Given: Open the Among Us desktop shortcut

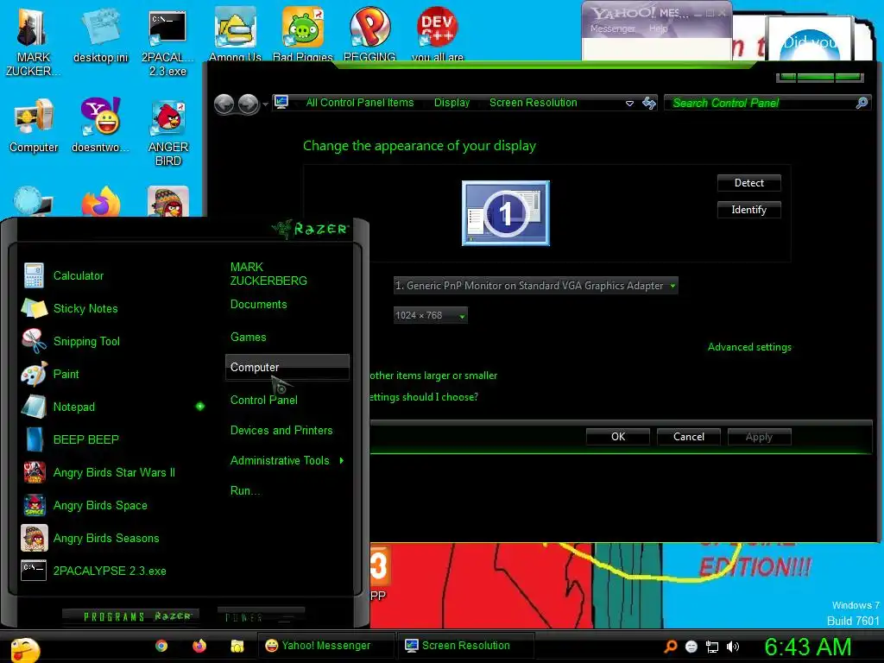Looking at the screenshot, I should click(x=235, y=35).
